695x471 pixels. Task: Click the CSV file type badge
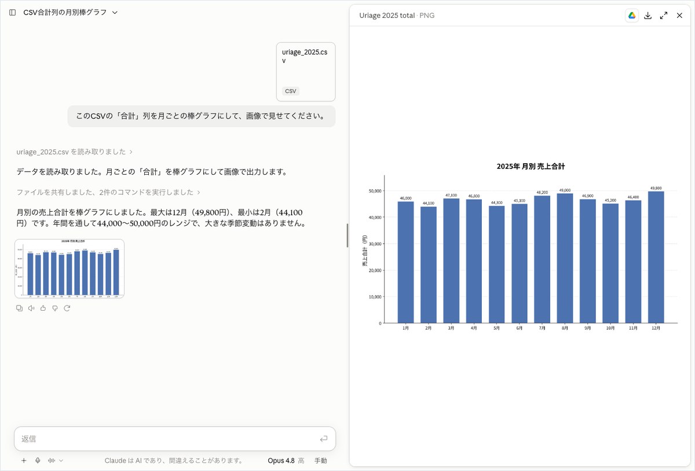click(291, 91)
